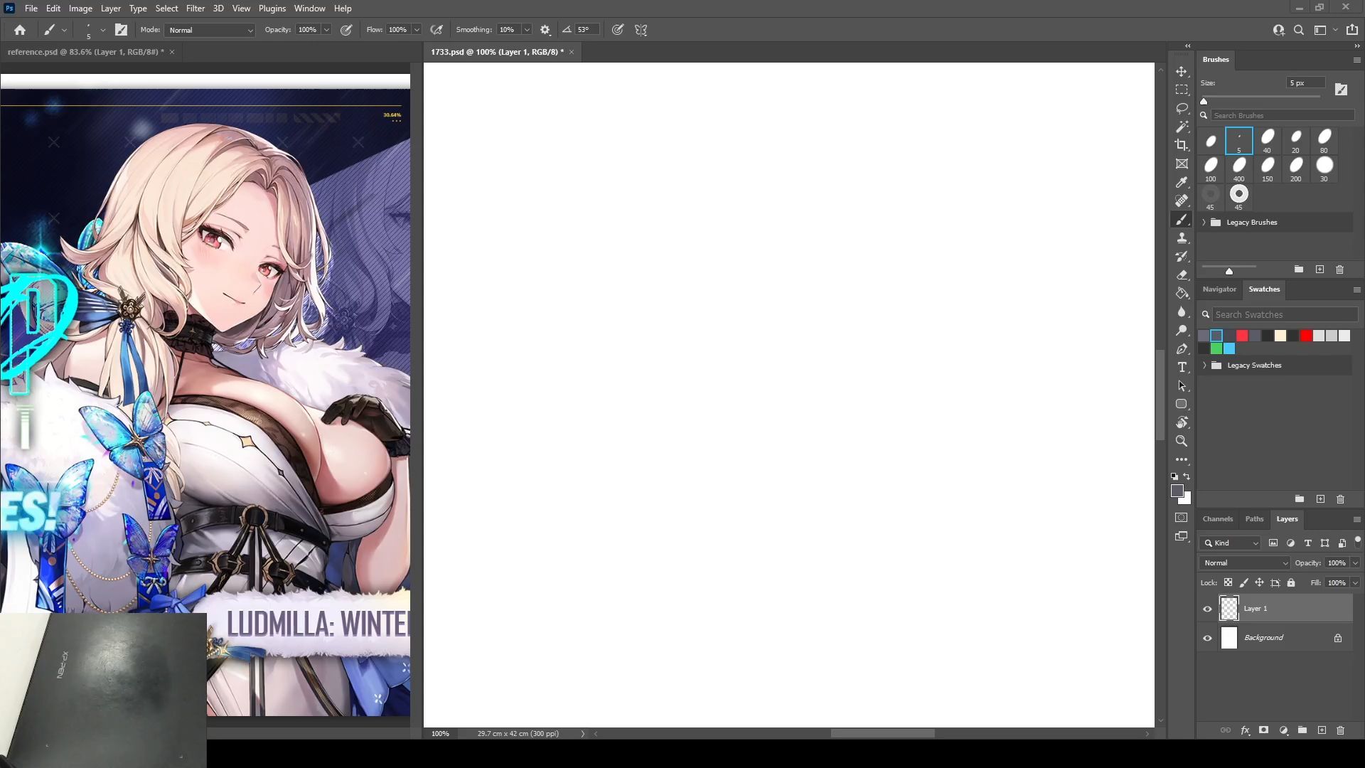Select the Eyedropper tool
Screen dimensions: 1365x768
click(x=1182, y=182)
